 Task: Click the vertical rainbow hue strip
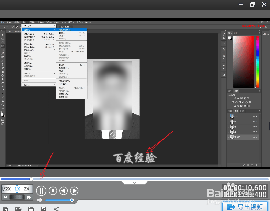(258, 62)
